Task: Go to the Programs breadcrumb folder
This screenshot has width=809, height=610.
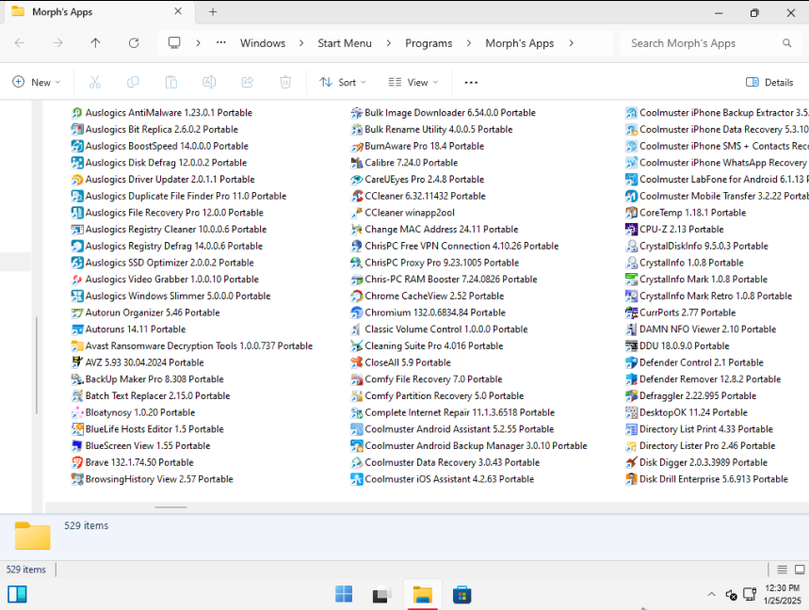Action: point(429,43)
